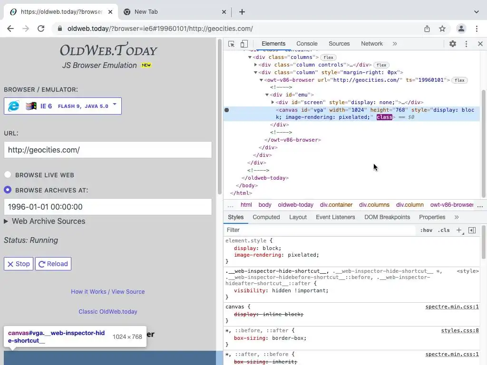
Task: Click the archive date 1996-01-01 field
Action: 108,207
